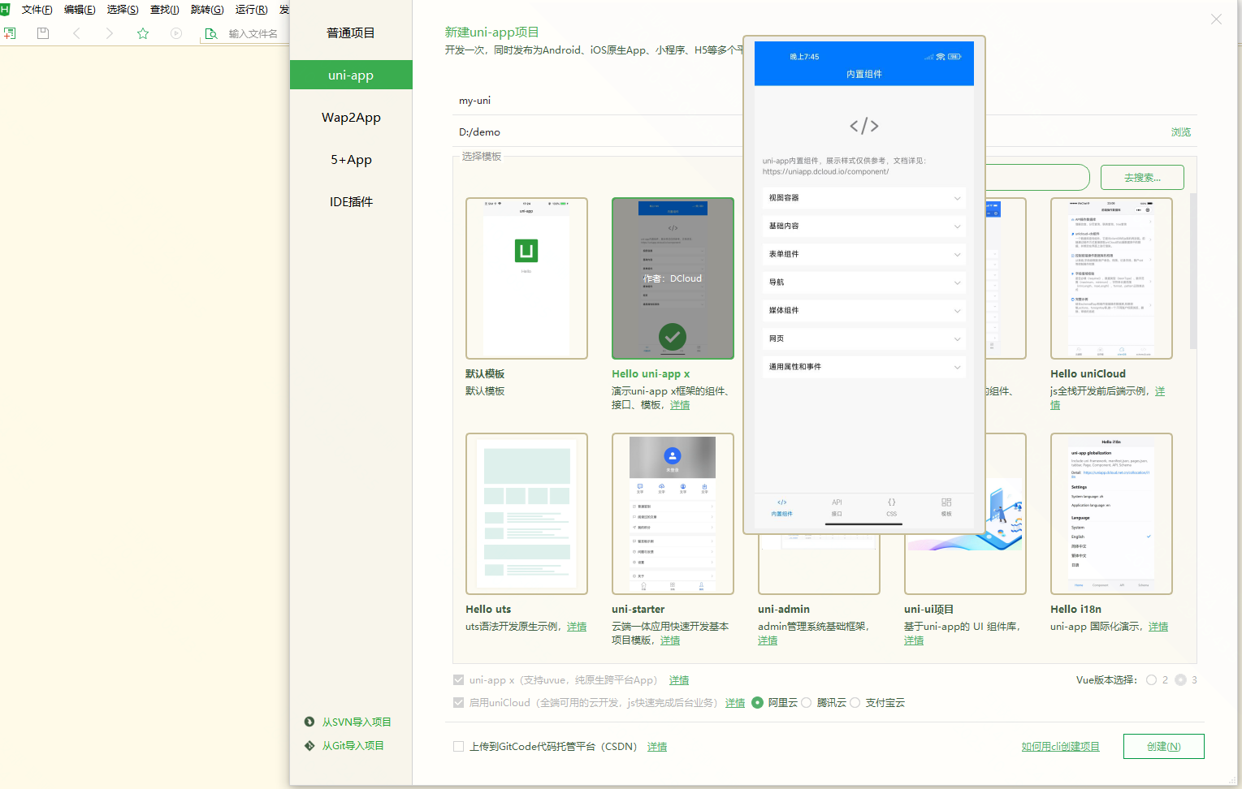Click the 创建(N) button
Screen dimensions: 1242x789
1163,746
